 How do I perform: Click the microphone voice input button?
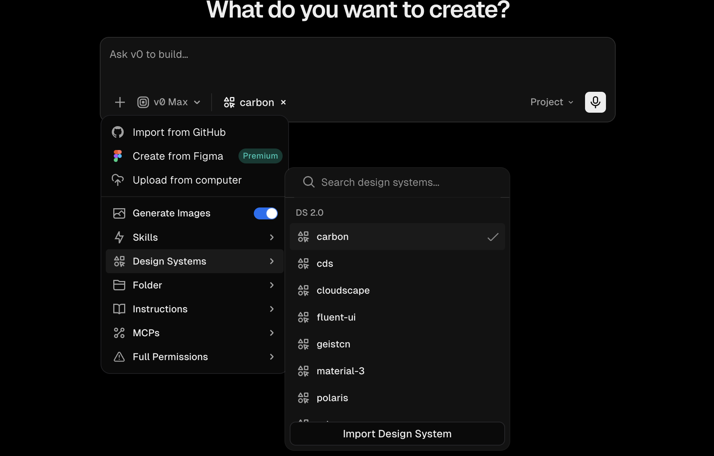[595, 102]
